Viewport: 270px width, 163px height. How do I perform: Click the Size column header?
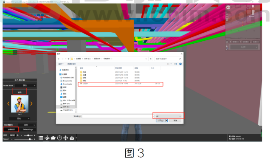point(152,68)
